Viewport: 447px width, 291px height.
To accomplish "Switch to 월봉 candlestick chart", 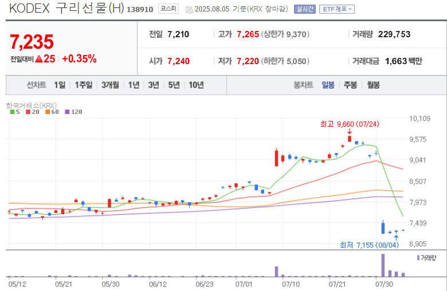I will [373, 85].
